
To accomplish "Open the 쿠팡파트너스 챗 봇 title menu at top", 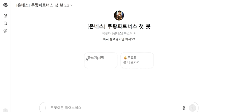I will click(x=40, y=5).
